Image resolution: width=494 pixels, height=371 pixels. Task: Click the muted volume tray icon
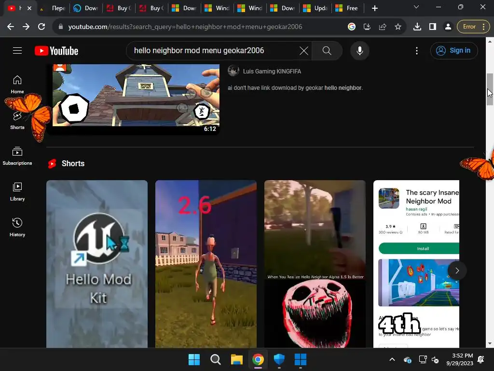(435, 359)
